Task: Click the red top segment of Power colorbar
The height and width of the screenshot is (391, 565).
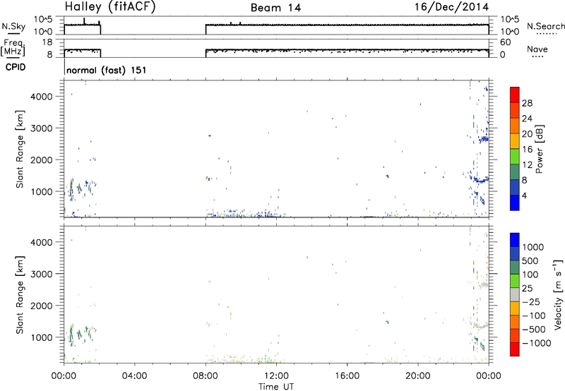Action: pos(515,95)
